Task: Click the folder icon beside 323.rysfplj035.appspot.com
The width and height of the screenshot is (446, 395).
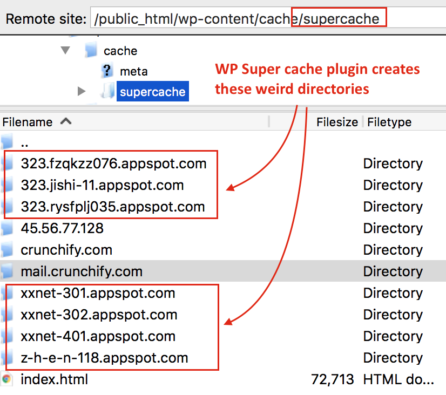Action: click(x=8, y=206)
